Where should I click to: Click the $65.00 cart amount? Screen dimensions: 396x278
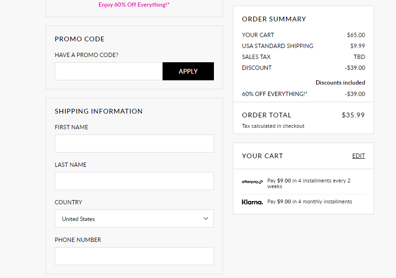coord(356,35)
